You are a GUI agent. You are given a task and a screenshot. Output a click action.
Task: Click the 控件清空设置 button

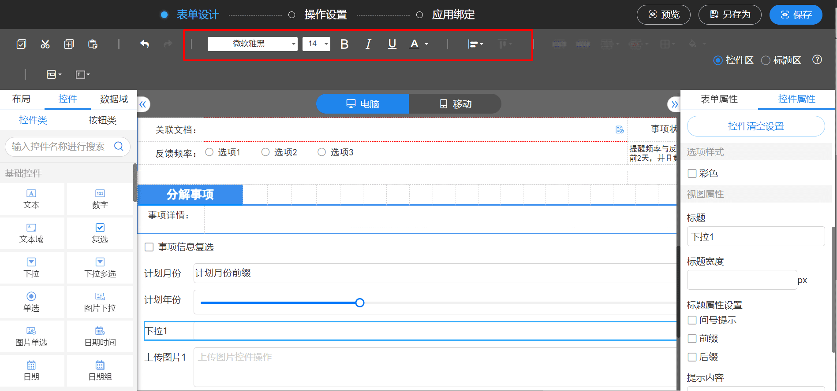(x=756, y=126)
